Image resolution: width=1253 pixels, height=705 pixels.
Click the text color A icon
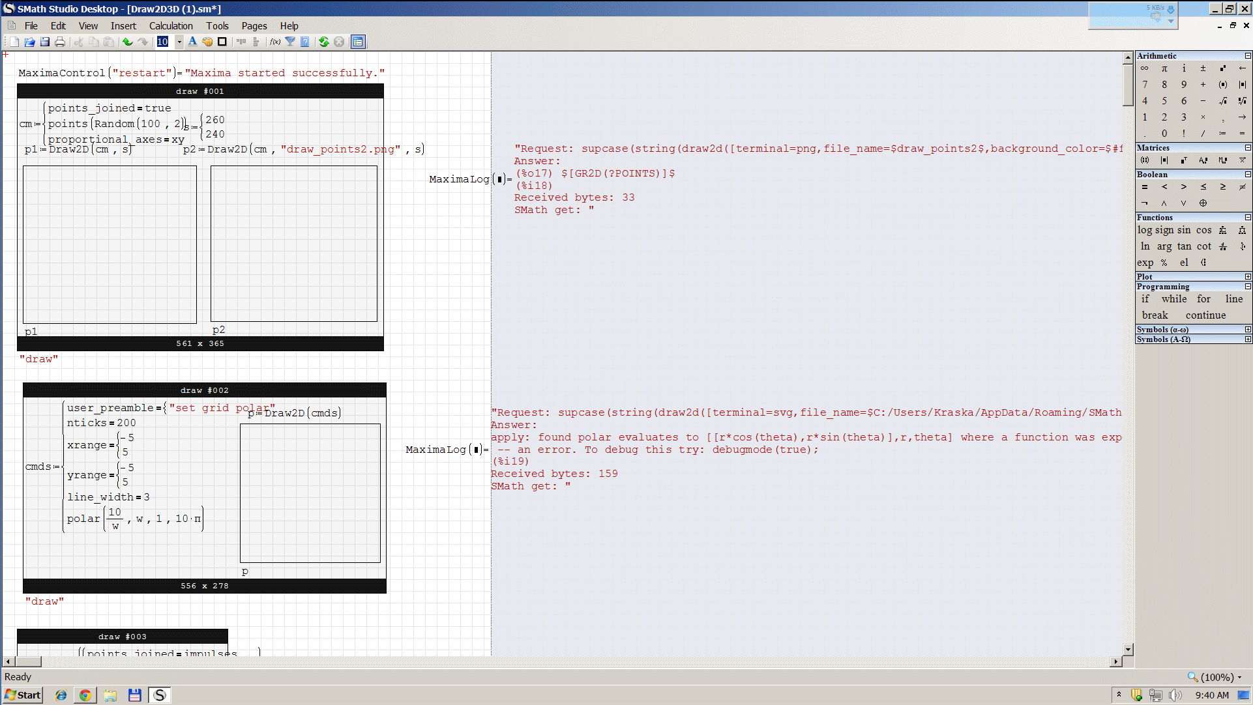click(x=192, y=42)
